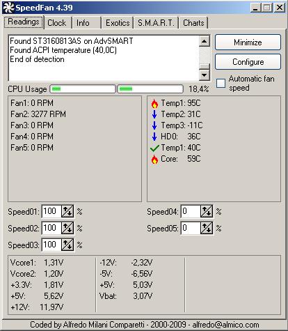
Task: Open the S.M.A.R.T. tab
Action: [156, 23]
